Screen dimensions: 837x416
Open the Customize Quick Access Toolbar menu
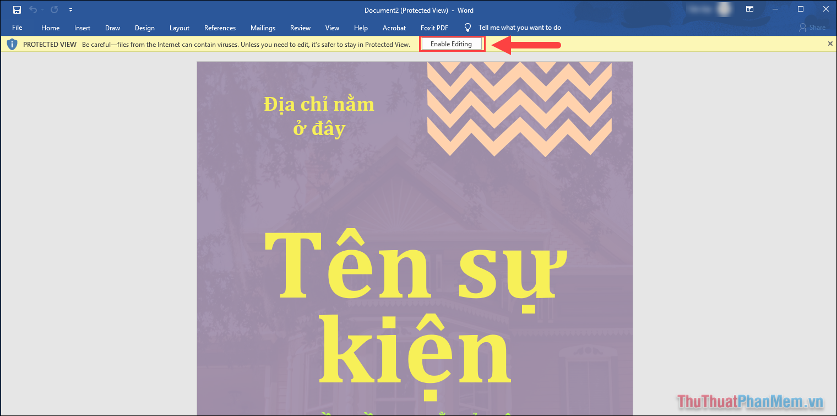70,9
